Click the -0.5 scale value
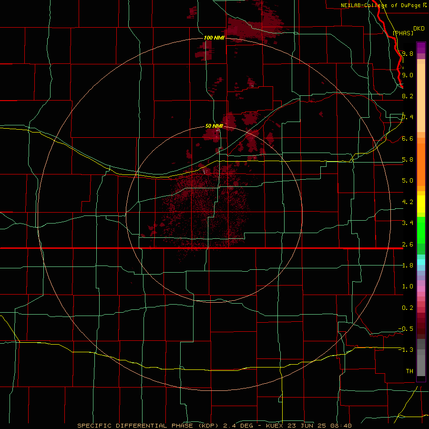The width and height of the screenshot is (429, 429). (x=406, y=328)
